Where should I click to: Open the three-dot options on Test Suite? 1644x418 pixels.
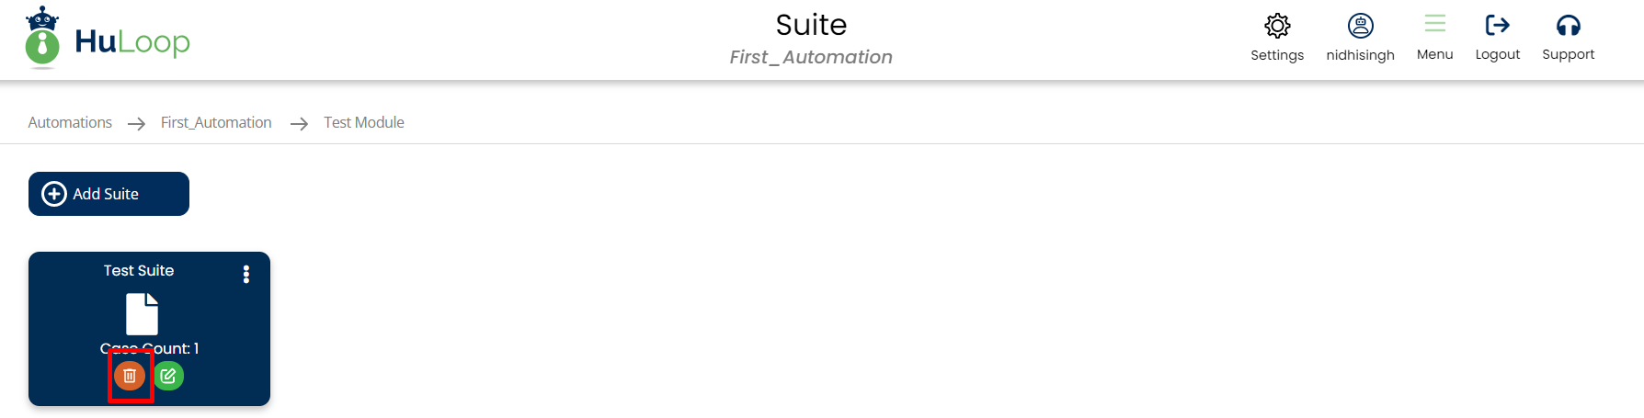pos(245,274)
